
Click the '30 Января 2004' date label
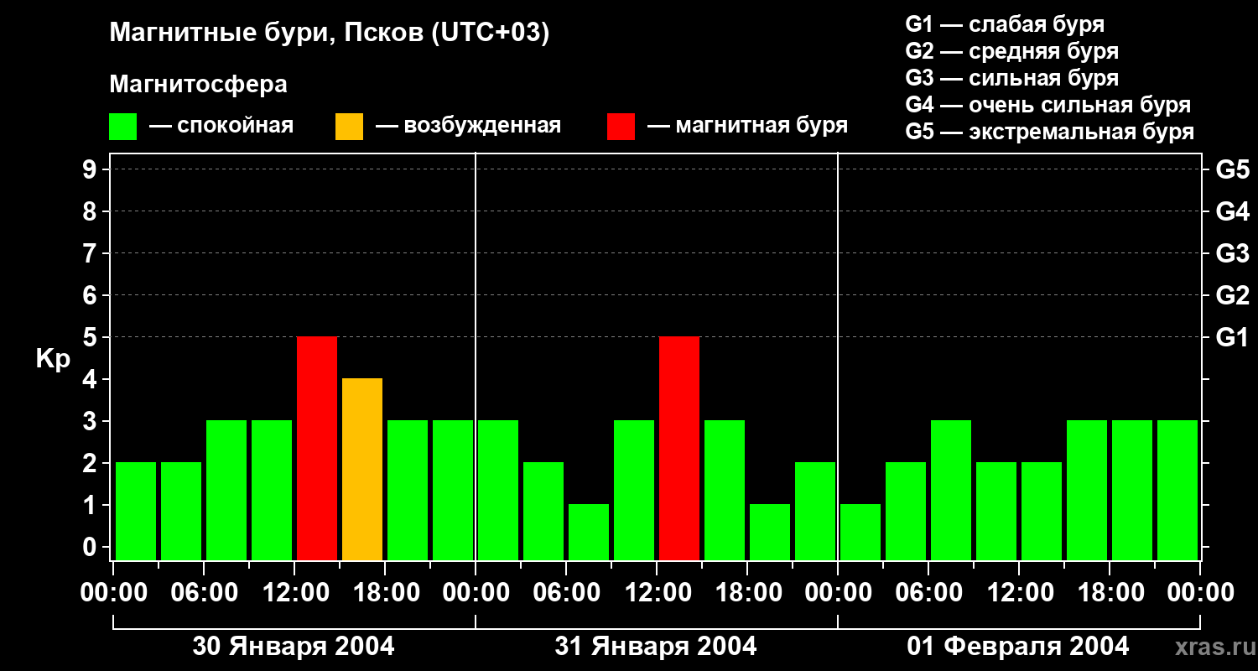point(294,647)
